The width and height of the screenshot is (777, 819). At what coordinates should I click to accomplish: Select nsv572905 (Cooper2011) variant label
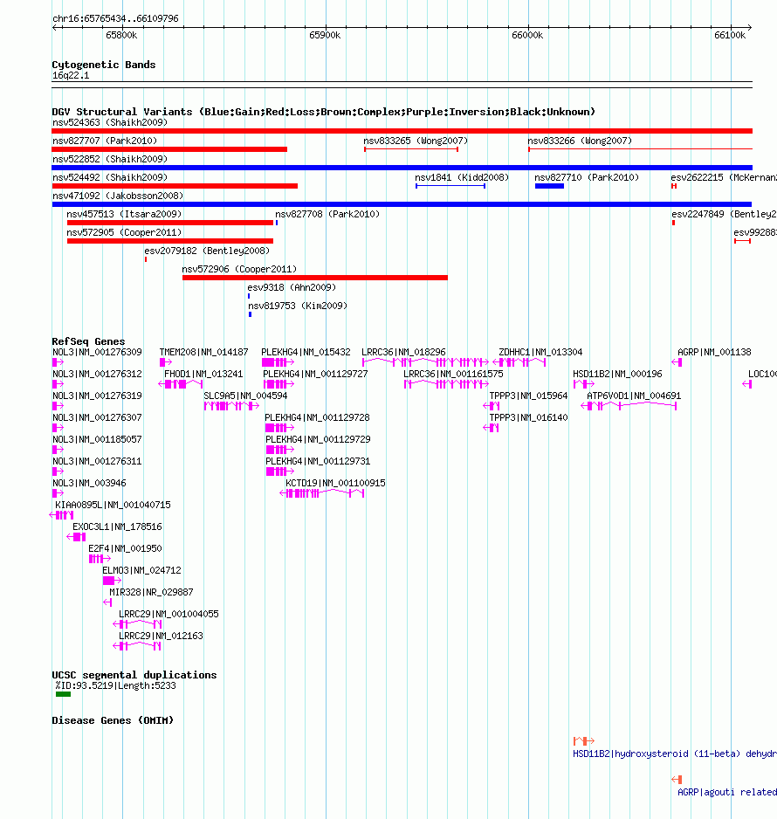(x=124, y=232)
